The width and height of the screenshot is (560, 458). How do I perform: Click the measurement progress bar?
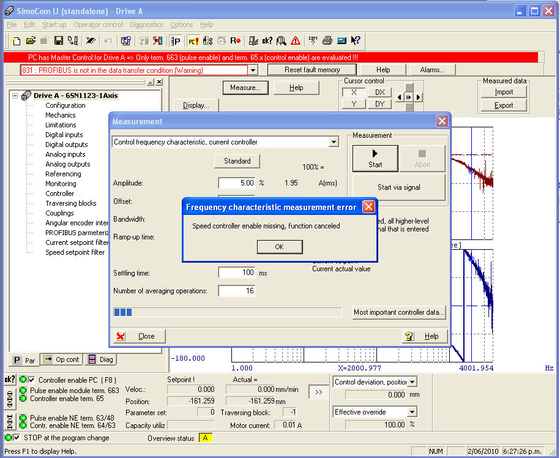pyautogui.click(x=227, y=312)
